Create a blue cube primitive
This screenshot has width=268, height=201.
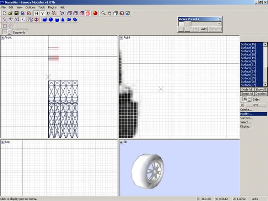click(45, 19)
